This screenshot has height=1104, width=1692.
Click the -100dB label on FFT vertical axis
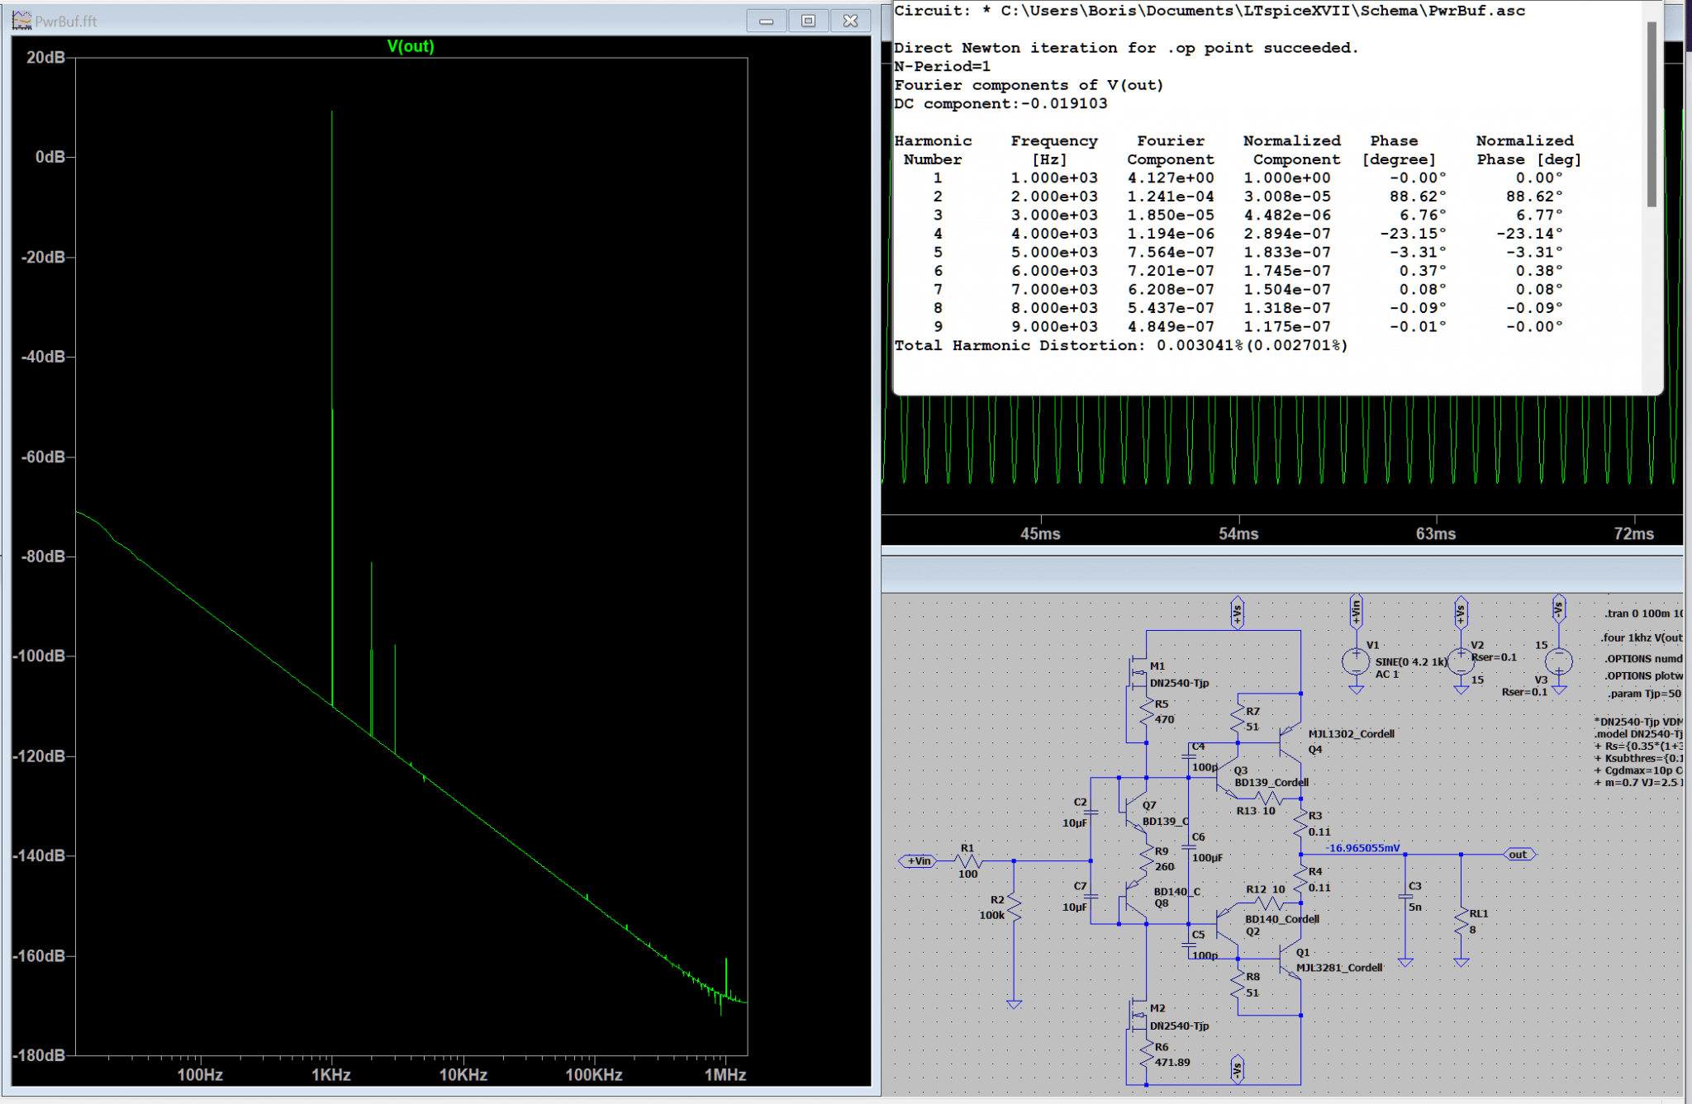(x=40, y=656)
